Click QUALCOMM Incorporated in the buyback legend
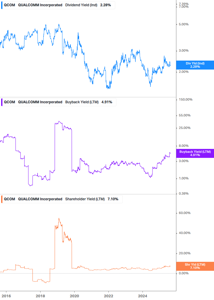Viewport: 214px width, 300px height. pyautogui.click(x=40, y=102)
